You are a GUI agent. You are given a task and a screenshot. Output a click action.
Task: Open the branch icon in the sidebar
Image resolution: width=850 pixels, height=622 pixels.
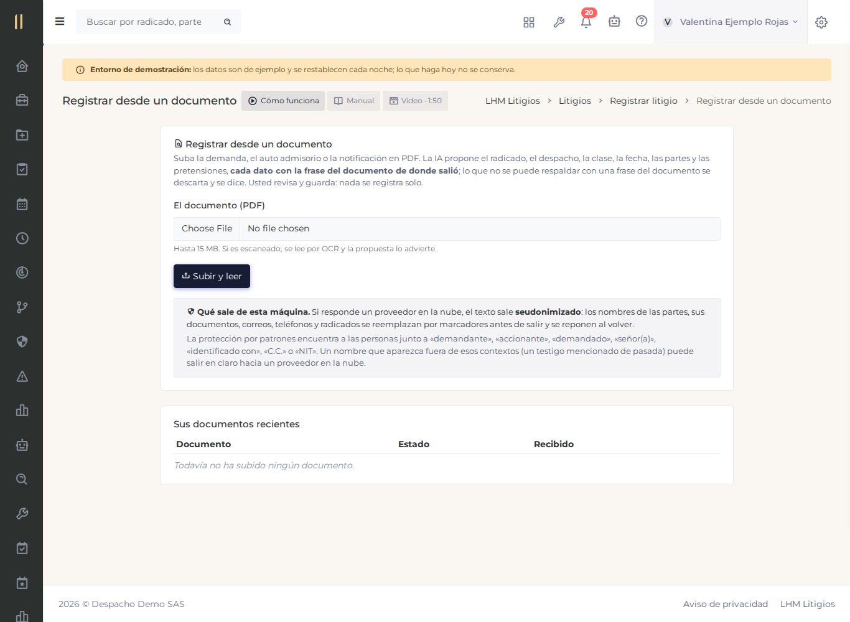click(x=22, y=307)
